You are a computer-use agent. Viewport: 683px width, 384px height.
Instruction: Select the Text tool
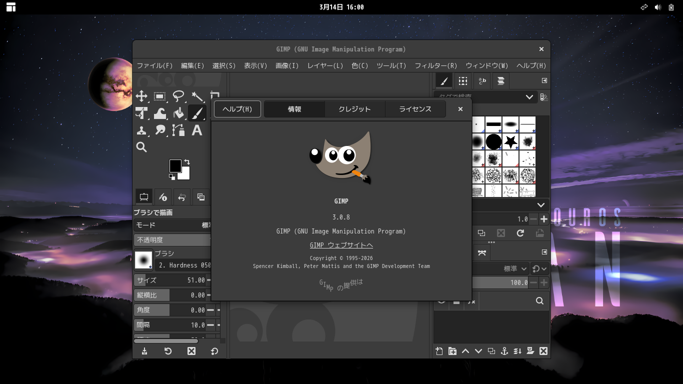[x=197, y=130]
